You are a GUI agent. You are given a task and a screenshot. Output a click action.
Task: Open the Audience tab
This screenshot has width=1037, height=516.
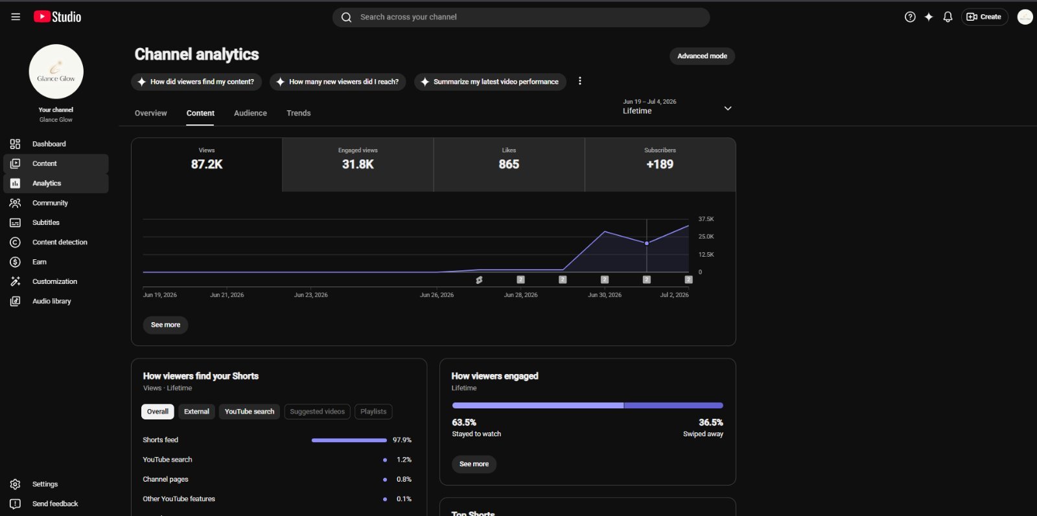[250, 113]
